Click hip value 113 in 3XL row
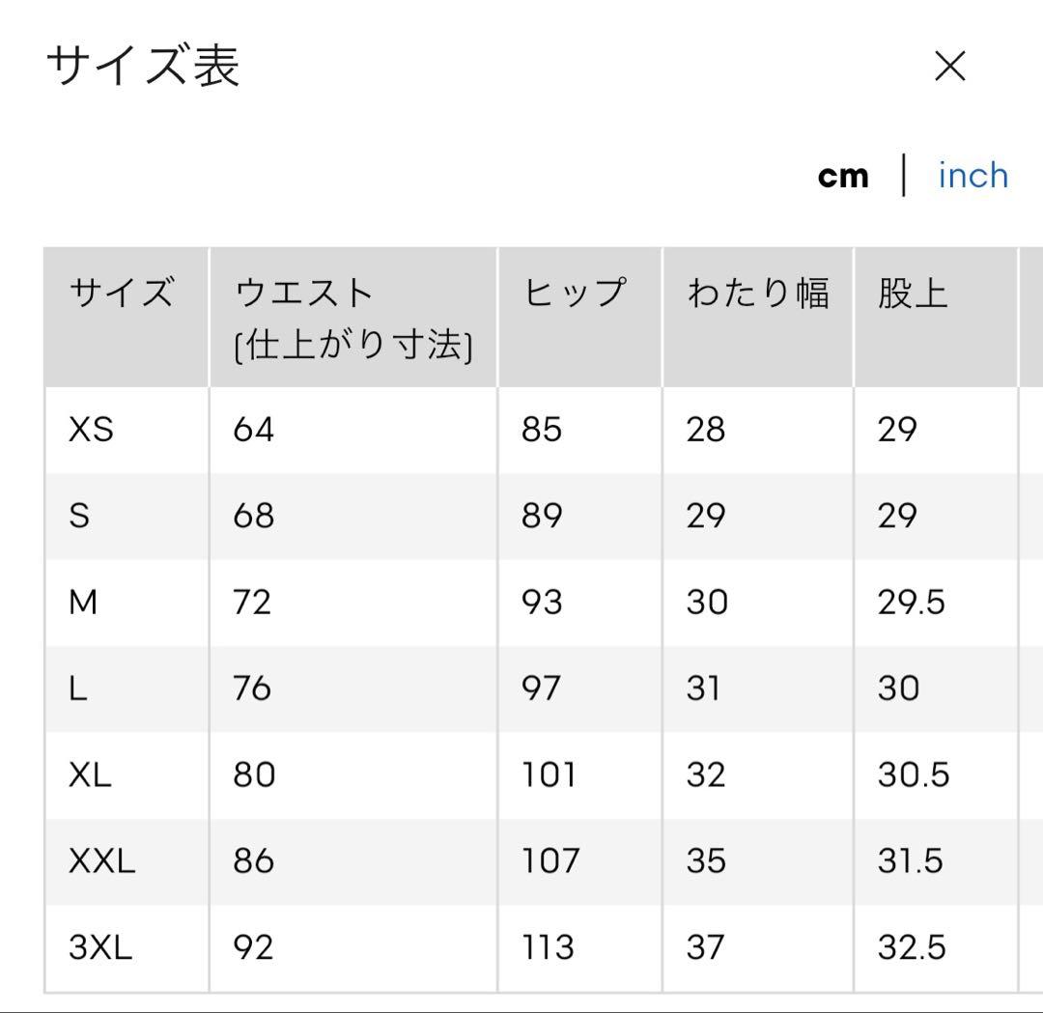The height and width of the screenshot is (1013, 1043). point(549,946)
